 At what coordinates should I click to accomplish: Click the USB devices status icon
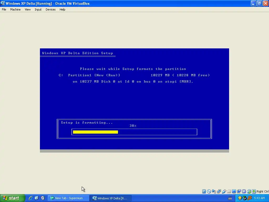(224, 191)
